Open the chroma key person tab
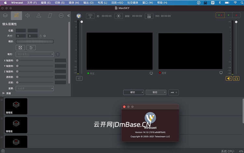 (39, 15)
